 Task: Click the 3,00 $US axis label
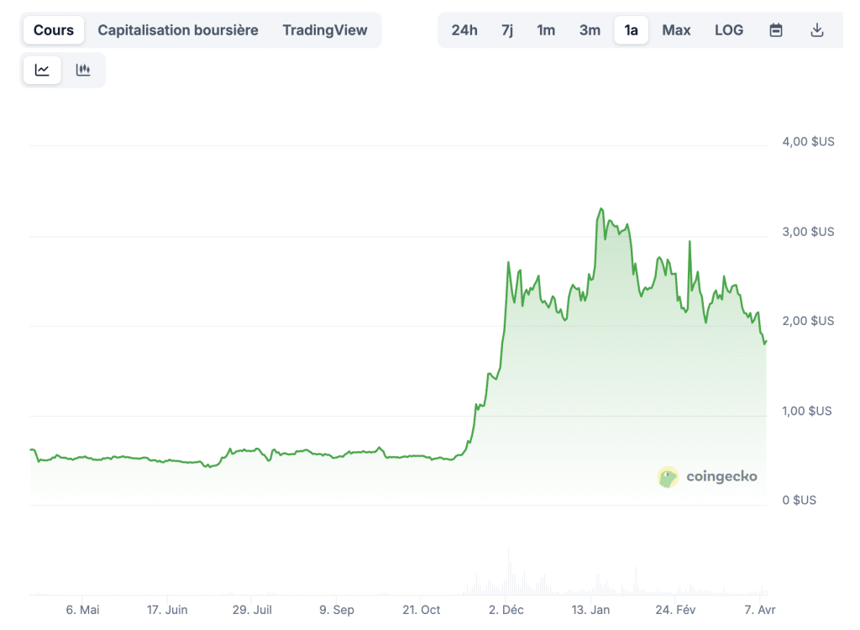click(808, 232)
